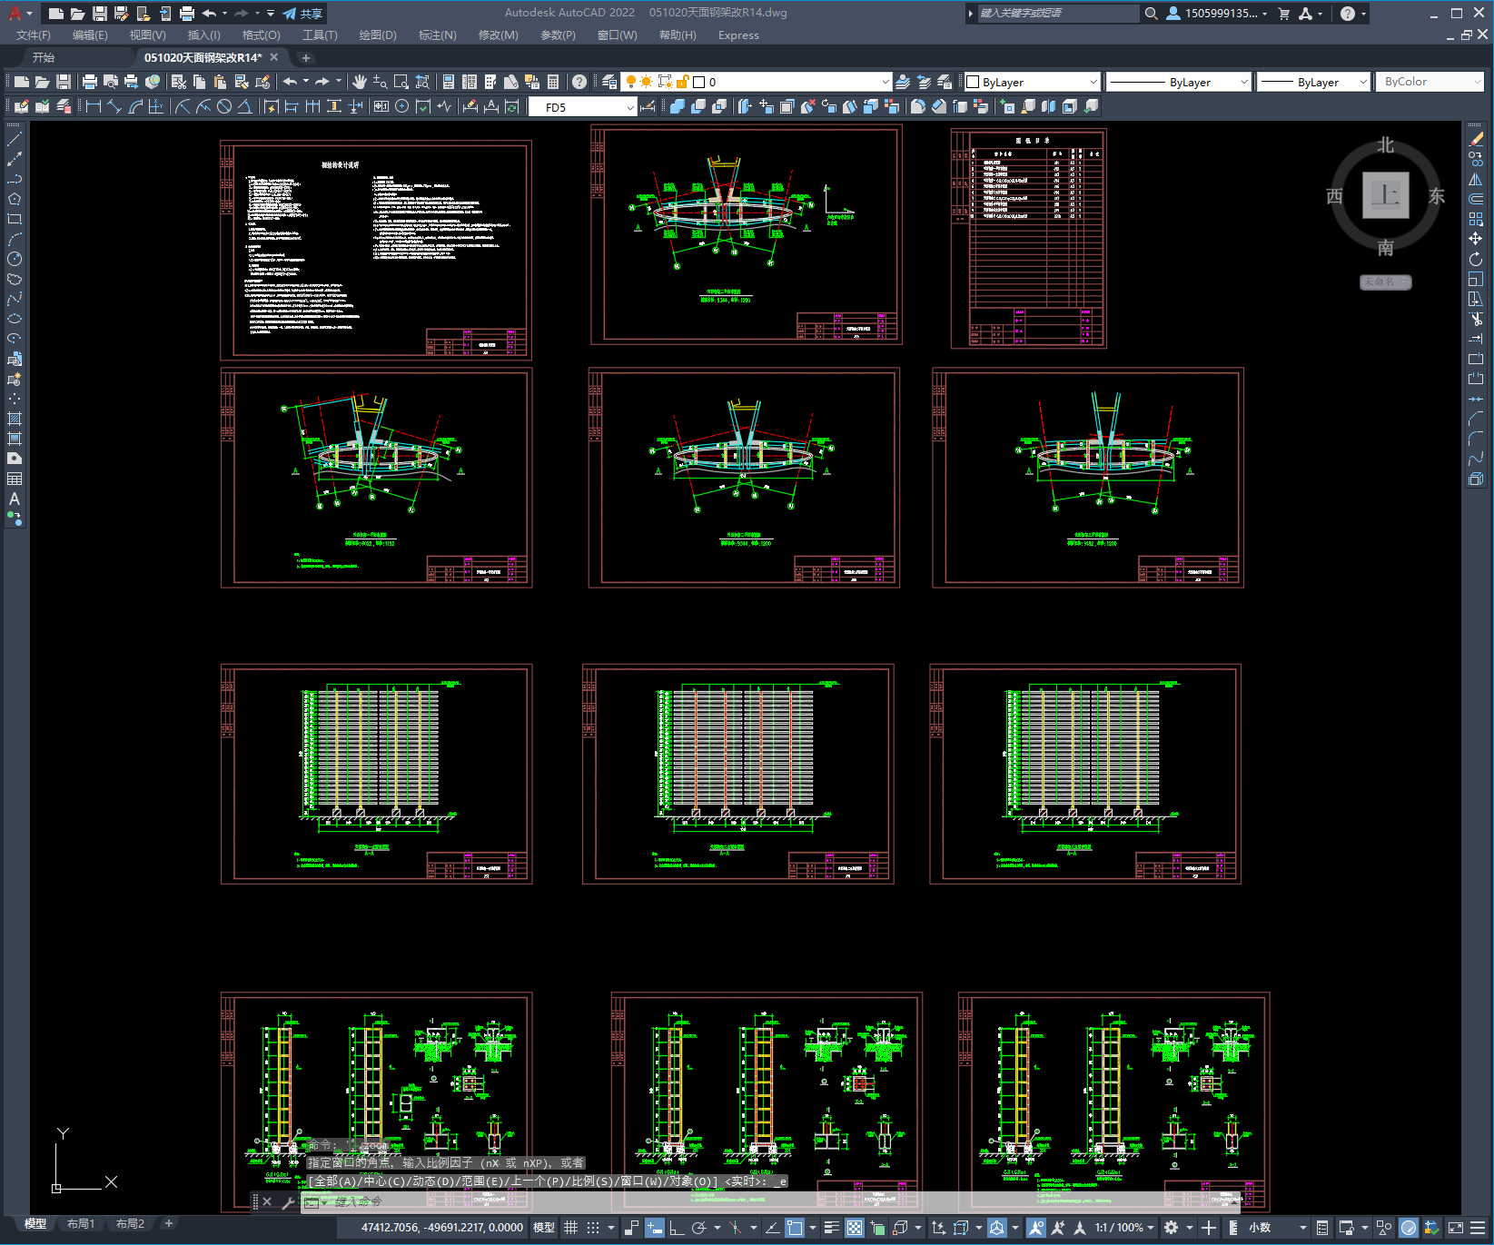The width and height of the screenshot is (1494, 1245).
Task: Click the layer 0 white color swatch
Action: [x=698, y=82]
